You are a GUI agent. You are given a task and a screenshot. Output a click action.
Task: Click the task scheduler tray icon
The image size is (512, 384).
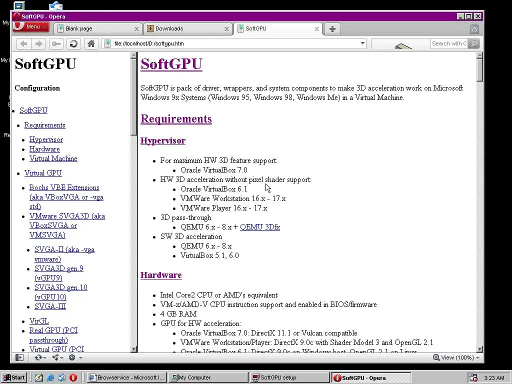(x=473, y=378)
